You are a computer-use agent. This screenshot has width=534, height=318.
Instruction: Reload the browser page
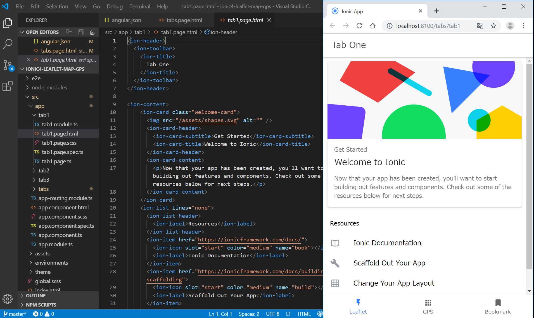(x=359, y=26)
